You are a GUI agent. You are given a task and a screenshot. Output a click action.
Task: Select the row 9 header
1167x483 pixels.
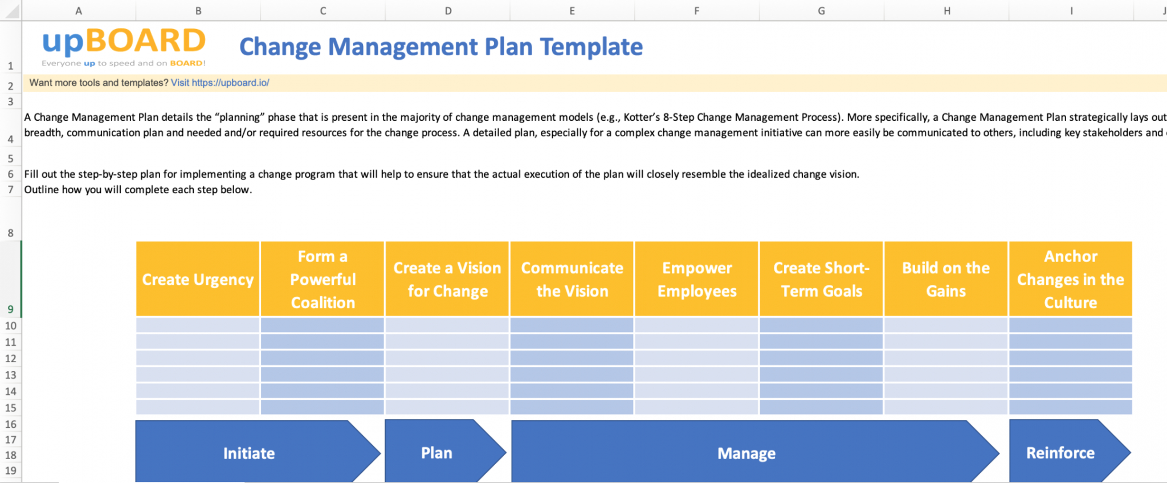(10, 309)
